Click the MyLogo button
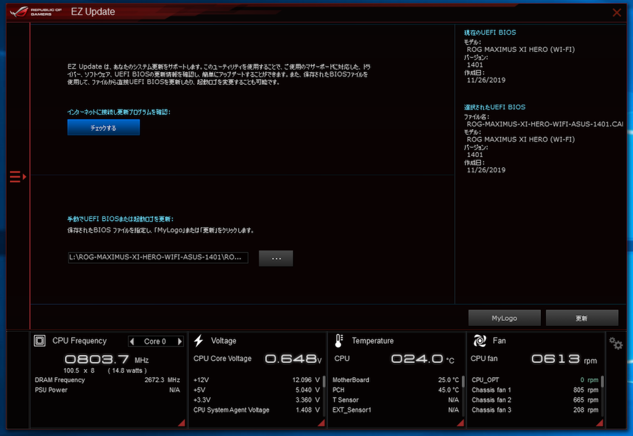This screenshot has height=436, width=633. [x=504, y=318]
